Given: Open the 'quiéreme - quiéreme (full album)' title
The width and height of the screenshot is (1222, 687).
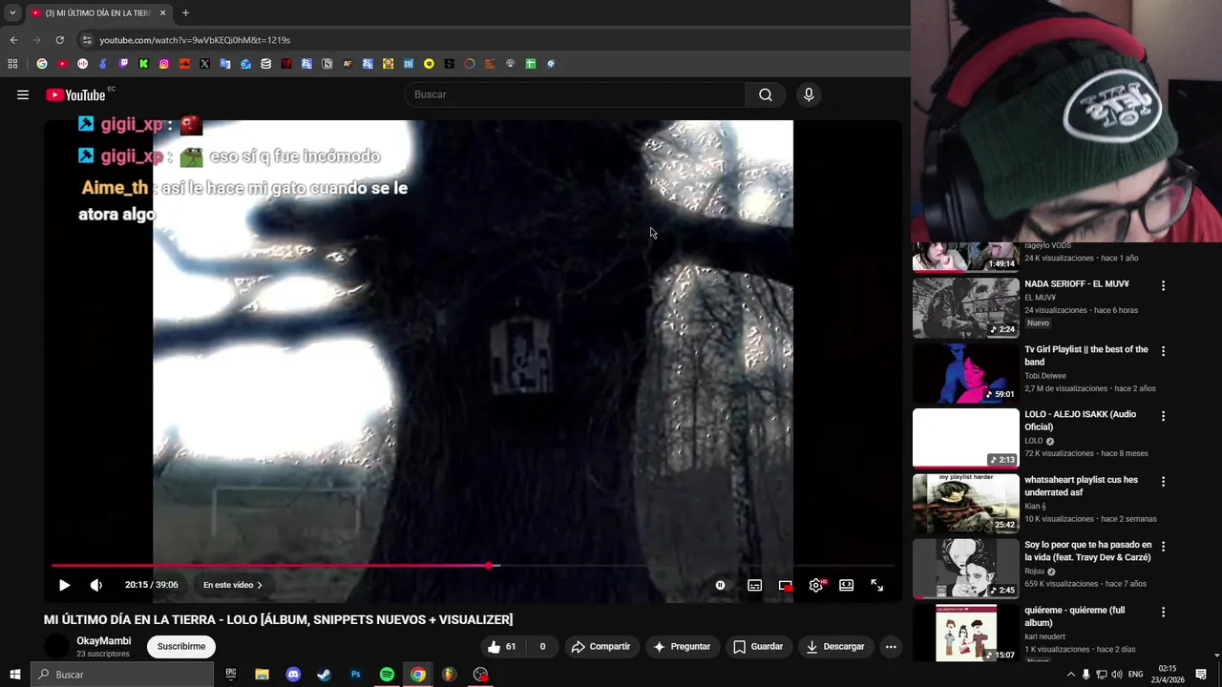Looking at the screenshot, I should (x=1075, y=616).
